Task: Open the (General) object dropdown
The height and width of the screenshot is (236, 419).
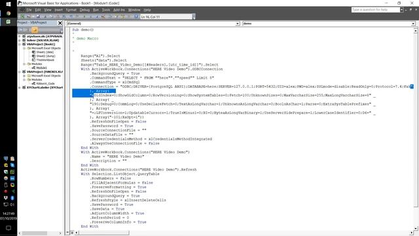Action: click(x=238, y=24)
